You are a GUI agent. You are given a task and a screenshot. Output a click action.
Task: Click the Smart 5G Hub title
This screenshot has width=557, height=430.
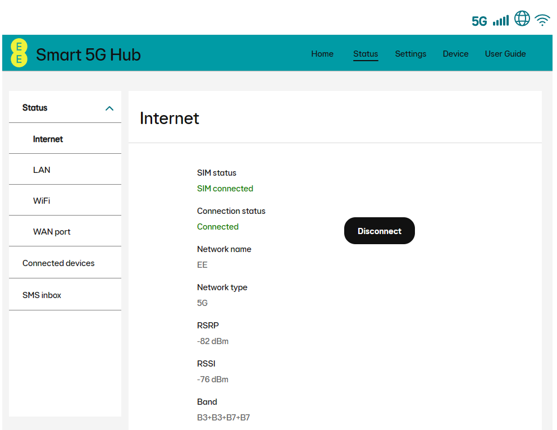point(88,54)
